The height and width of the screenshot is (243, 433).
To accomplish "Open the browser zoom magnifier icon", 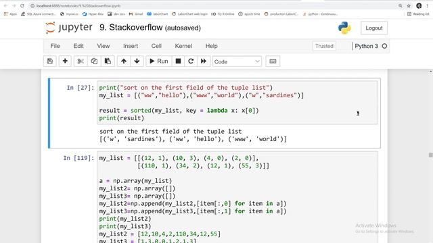I will (401, 6).
